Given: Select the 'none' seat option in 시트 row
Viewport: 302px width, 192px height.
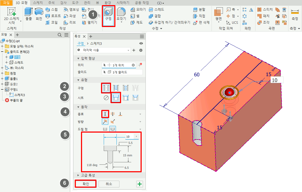Looking at the screenshot, I should [x=106, y=98].
